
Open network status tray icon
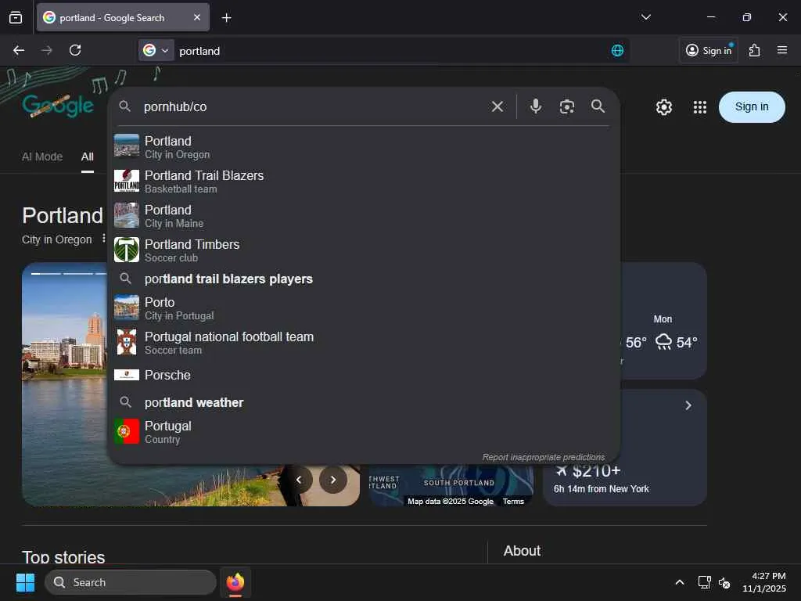[704, 582]
